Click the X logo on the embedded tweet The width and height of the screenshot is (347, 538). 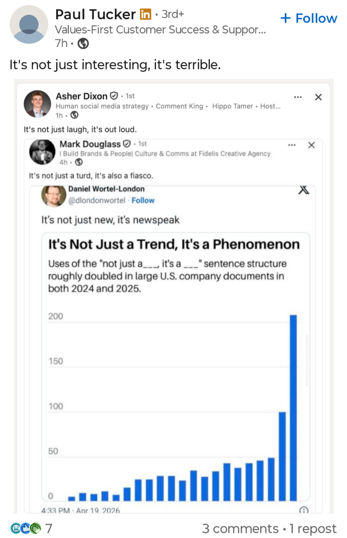click(x=303, y=190)
